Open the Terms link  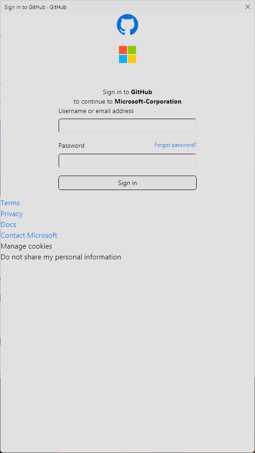[x=10, y=203]
